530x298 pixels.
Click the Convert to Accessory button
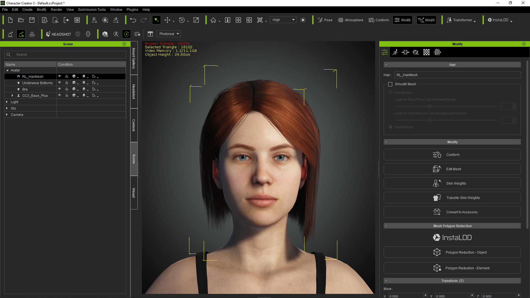click(x=452, y=212)
